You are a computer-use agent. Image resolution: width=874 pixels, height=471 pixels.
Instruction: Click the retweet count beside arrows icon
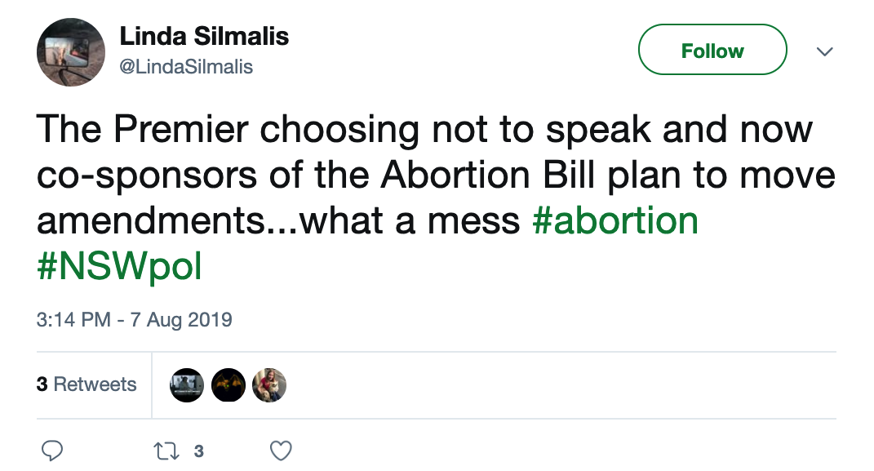click(198, 450)
